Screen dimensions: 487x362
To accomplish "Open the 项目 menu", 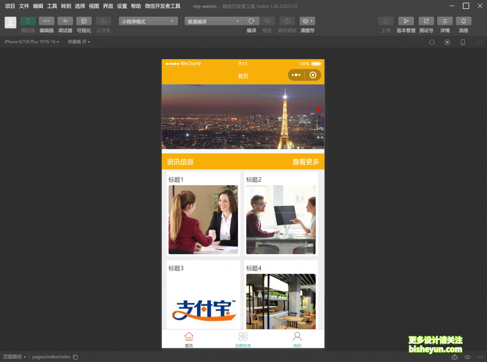I will [10, 6].
